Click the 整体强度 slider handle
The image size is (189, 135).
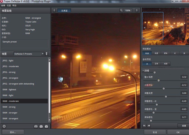158,80
